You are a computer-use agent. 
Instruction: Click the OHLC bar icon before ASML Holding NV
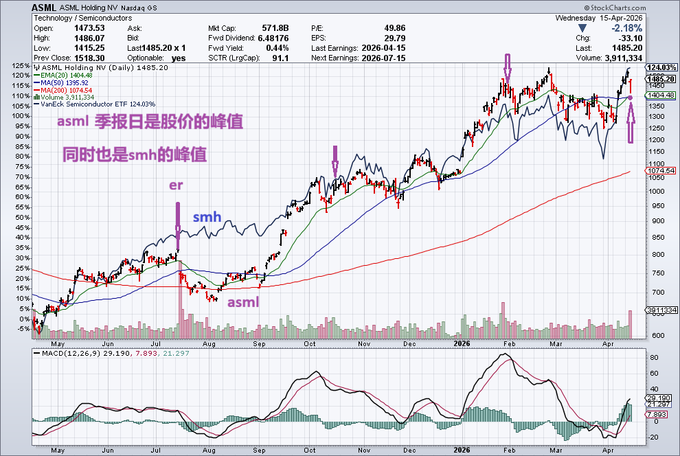[x=37, y=69]
